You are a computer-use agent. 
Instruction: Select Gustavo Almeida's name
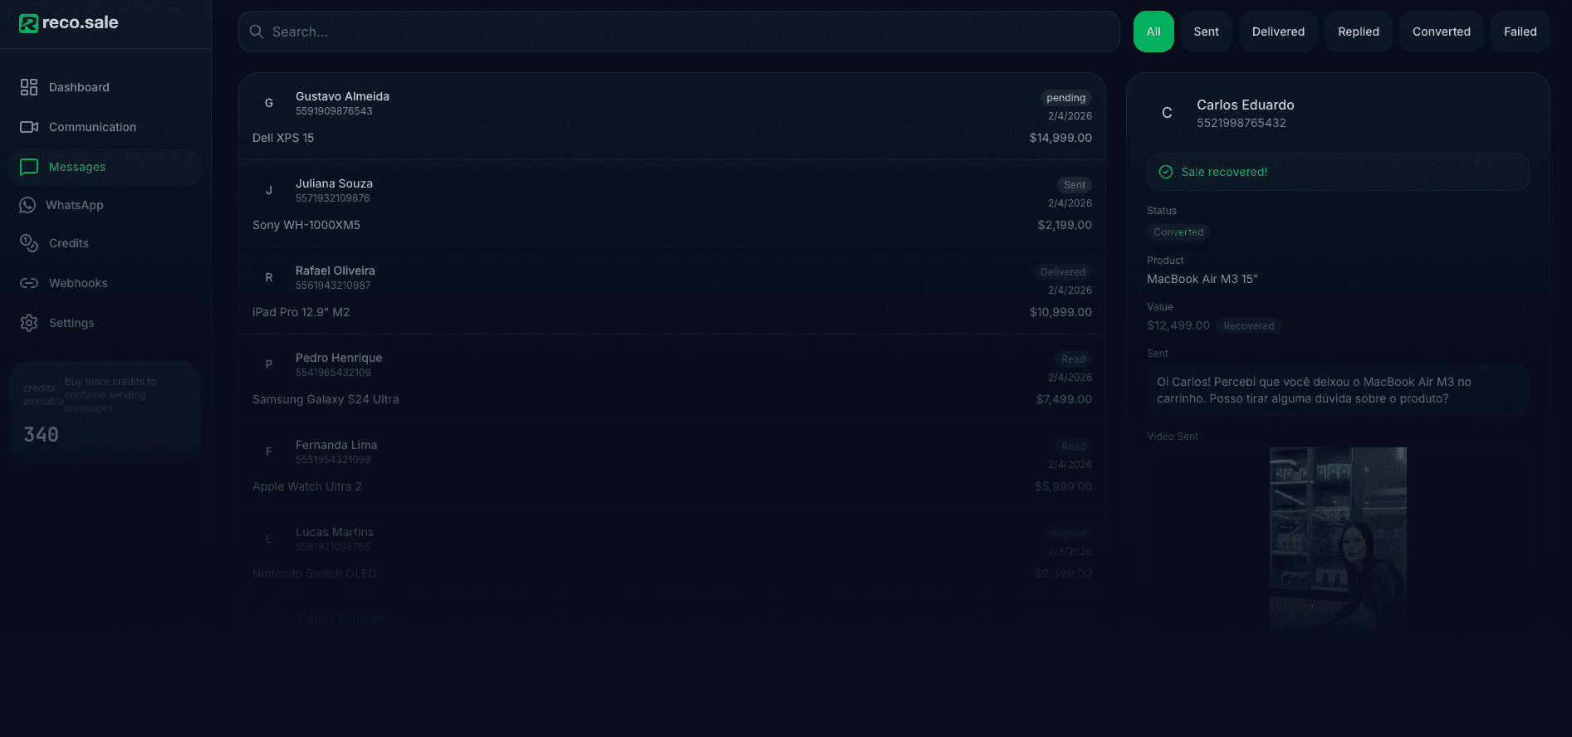coord(342,96)
